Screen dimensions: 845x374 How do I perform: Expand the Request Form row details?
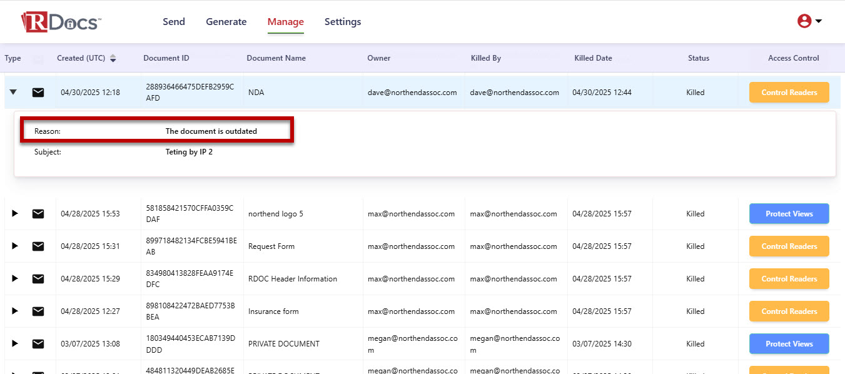point(15,246)
